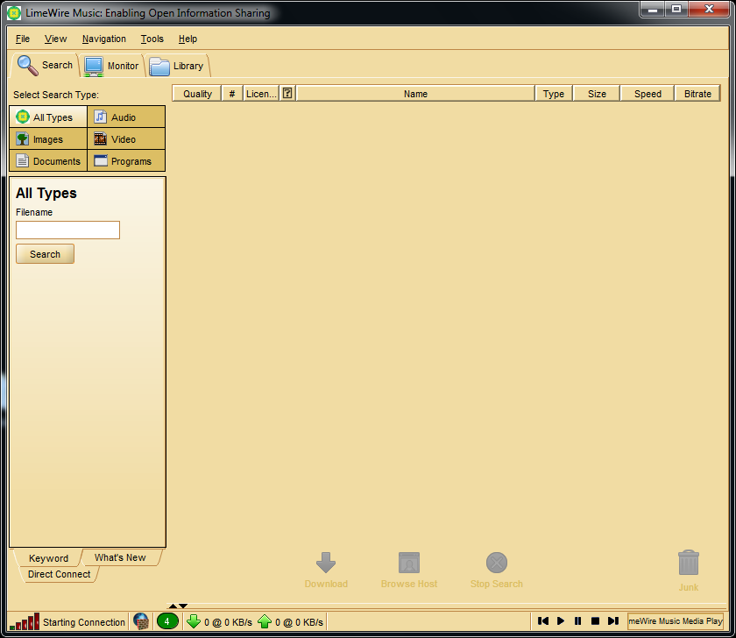Switch to the Monitor tab

(x=111, y=64)
